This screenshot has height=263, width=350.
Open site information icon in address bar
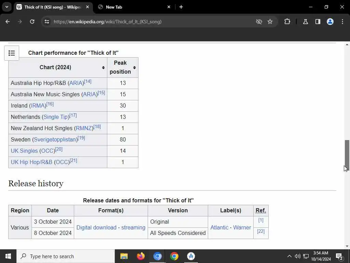click(x=46, y=22)
